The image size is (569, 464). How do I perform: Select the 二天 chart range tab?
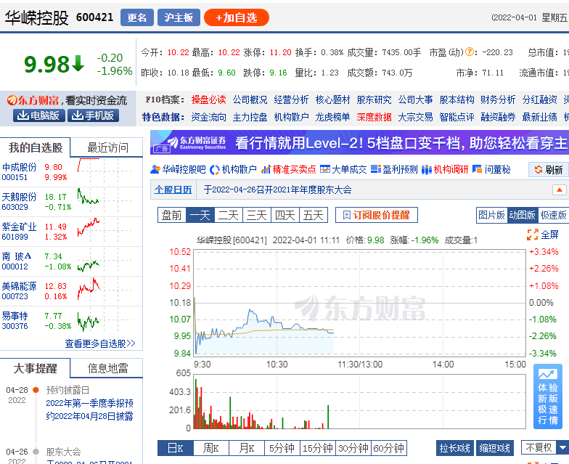click(229, 215)
